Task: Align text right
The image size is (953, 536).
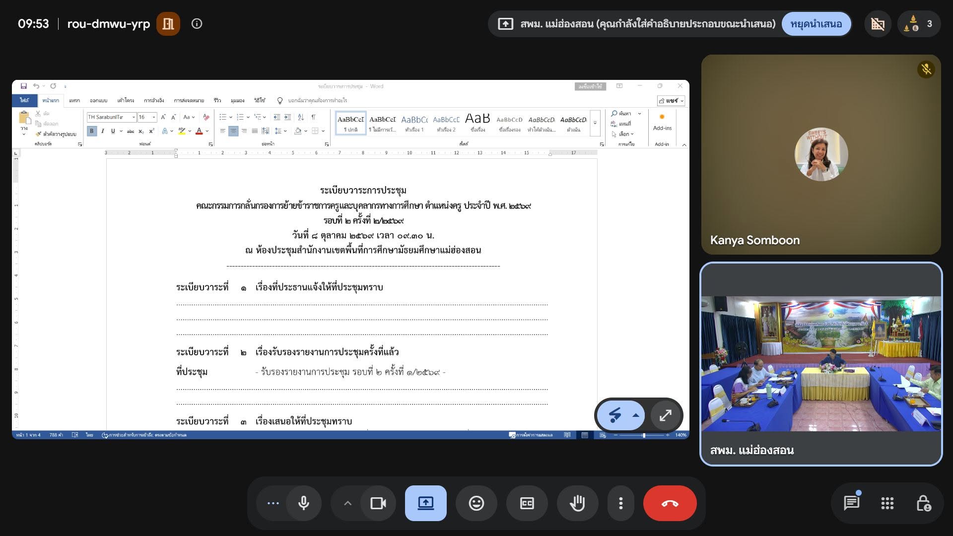Action: [244, 131]
